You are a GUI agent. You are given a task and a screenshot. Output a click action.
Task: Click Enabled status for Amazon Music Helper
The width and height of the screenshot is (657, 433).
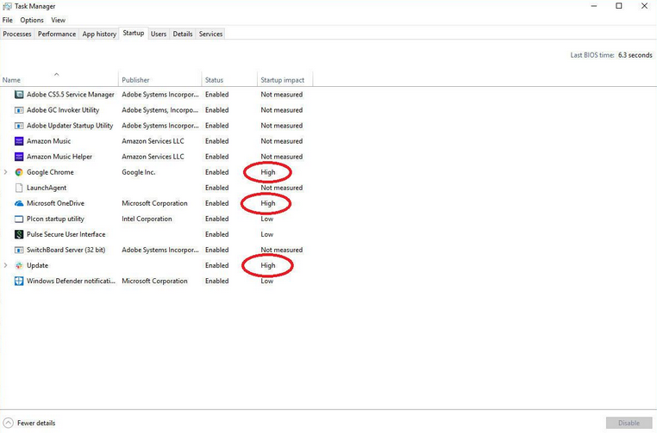pyautogui.click(x=217, y=157)
